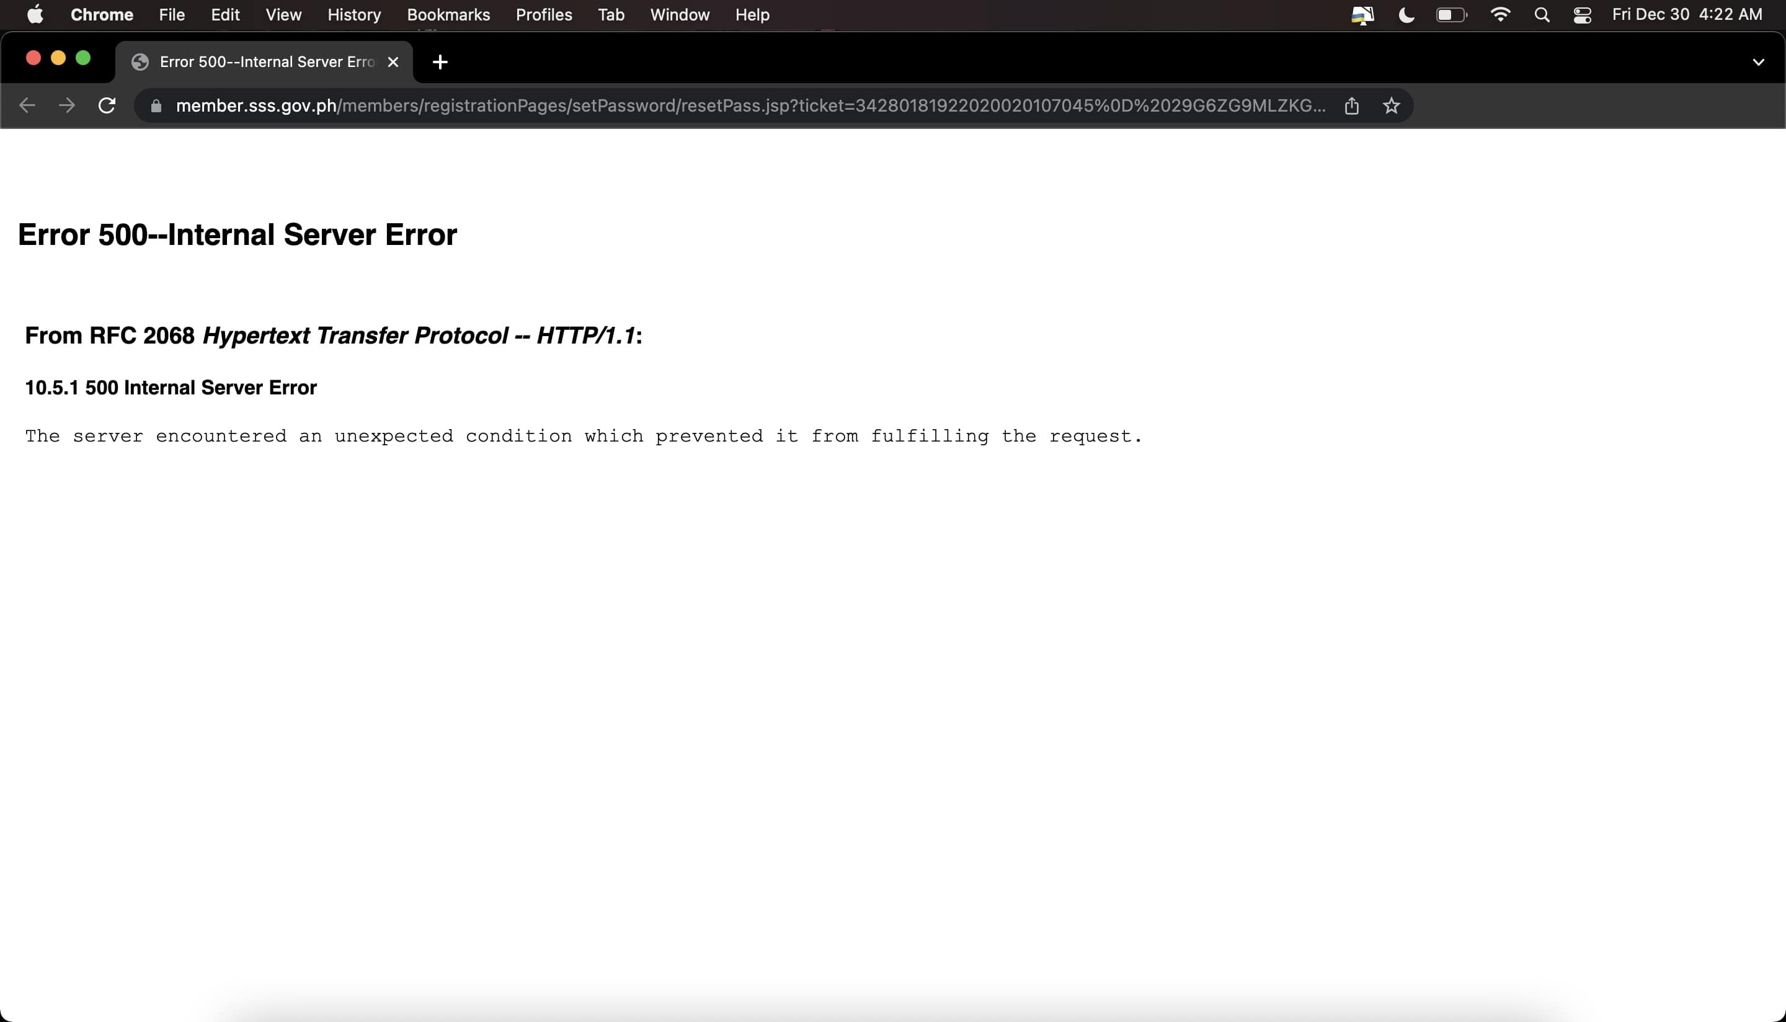Click the page reload/refresh icon
Screen dimensions: 1786x1022
click(x=107, y=105)
